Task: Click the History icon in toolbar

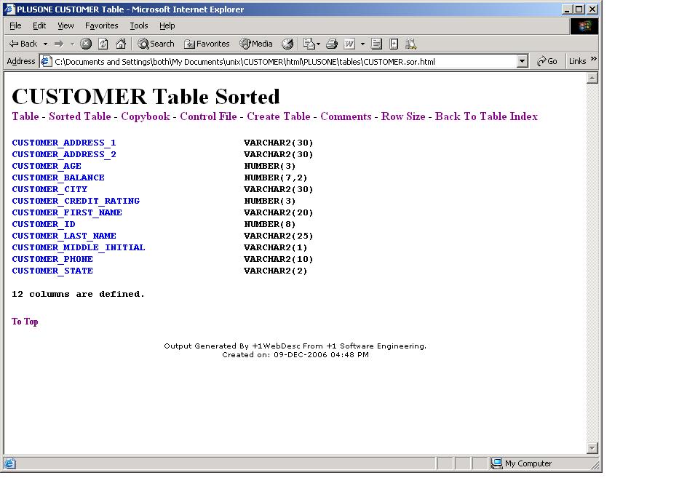Action: click(287, 44)
